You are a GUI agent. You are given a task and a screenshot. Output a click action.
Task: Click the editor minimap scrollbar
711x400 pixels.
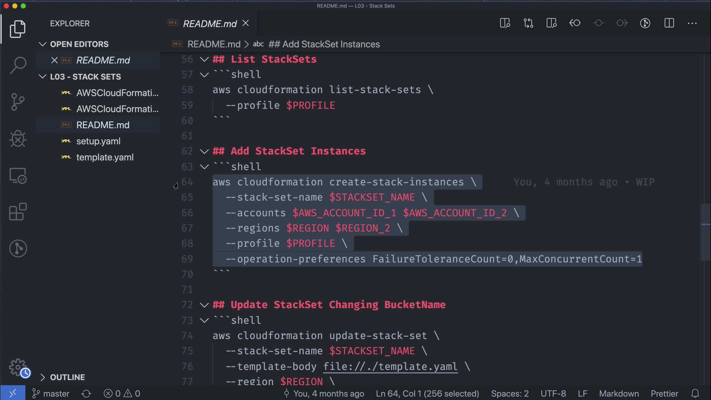705,232
